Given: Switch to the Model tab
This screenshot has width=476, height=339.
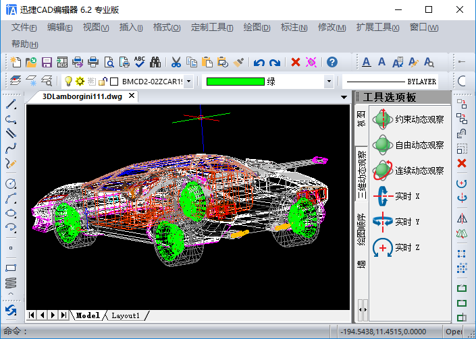Looking at the screenshot, I should click(88, 315).
